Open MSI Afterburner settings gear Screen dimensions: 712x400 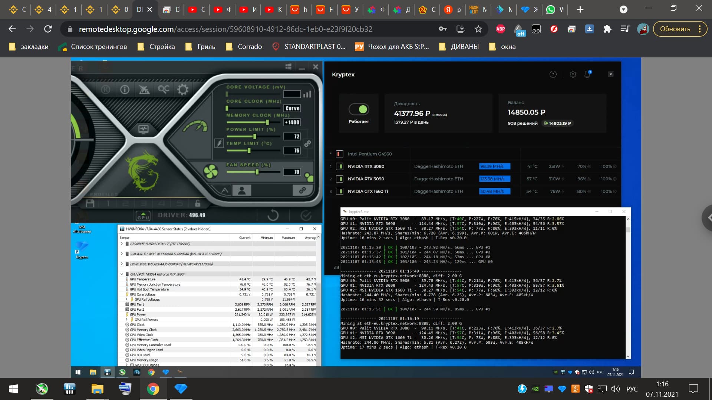coord(182,89)
